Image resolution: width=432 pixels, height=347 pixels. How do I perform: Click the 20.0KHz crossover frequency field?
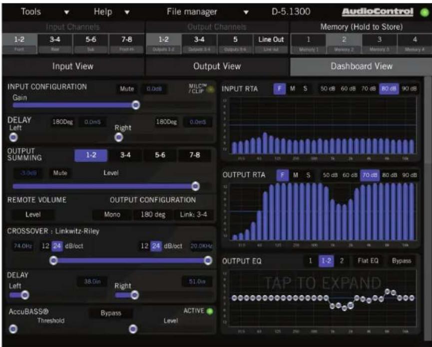coord(201,246)
